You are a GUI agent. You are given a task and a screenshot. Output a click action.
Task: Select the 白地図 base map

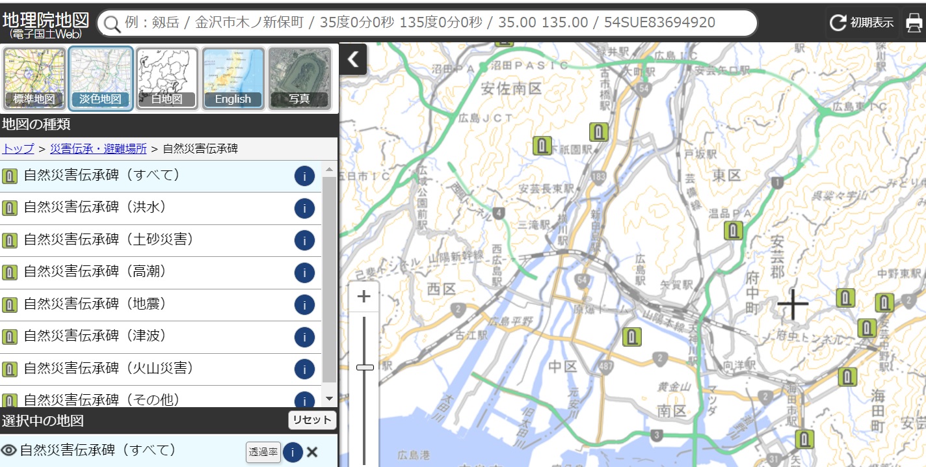167,79
